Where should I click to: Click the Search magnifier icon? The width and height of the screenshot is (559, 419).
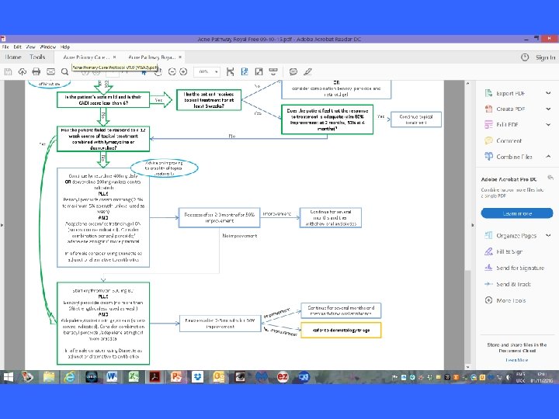[x=64, y=72]
